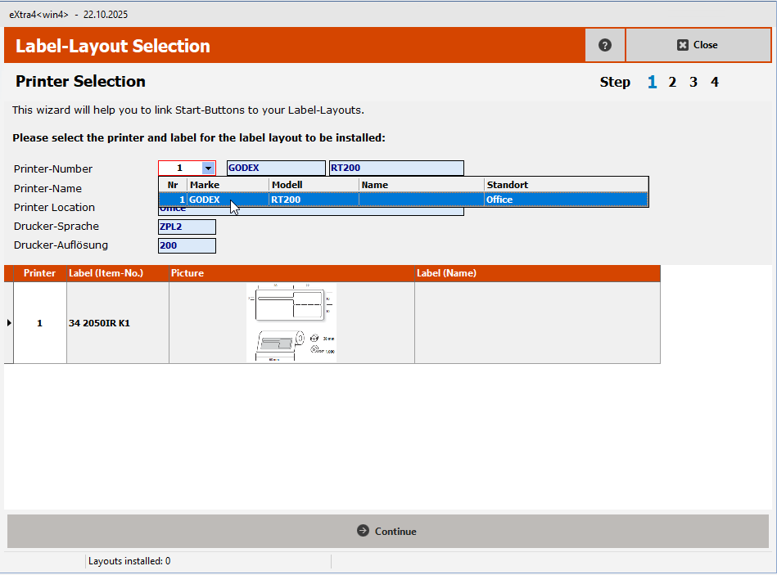Click the Standort column header in dropdown

click(565, 185)
